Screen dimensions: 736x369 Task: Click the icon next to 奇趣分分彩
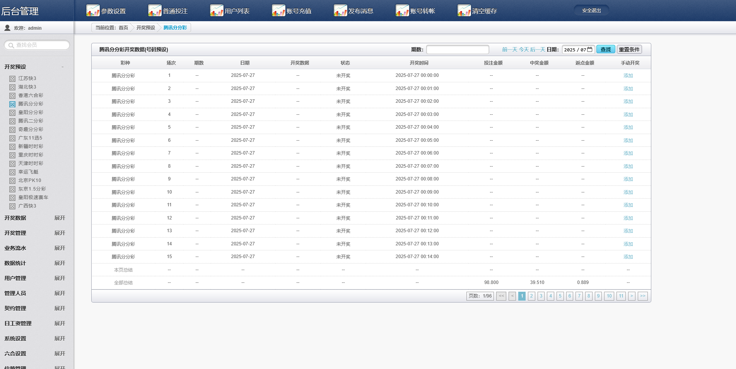(x=12, y=129)
